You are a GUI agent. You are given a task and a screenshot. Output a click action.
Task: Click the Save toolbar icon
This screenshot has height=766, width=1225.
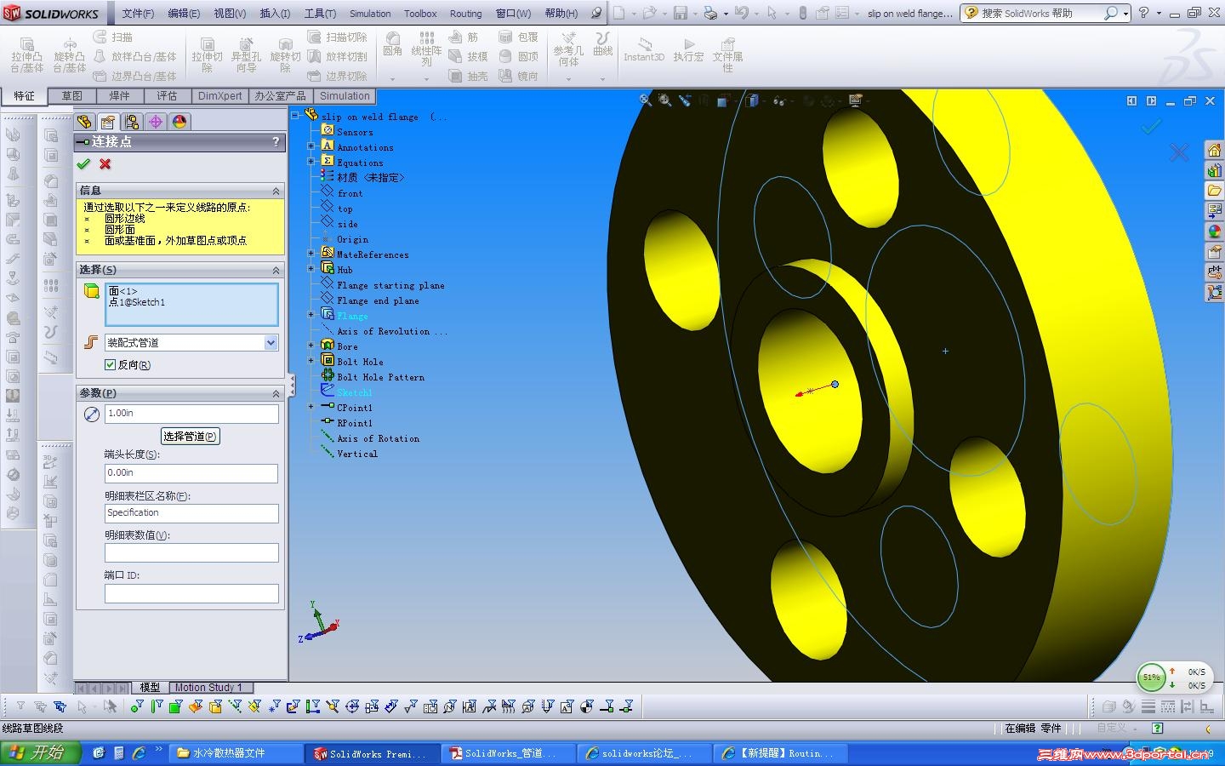coord(681,13)
